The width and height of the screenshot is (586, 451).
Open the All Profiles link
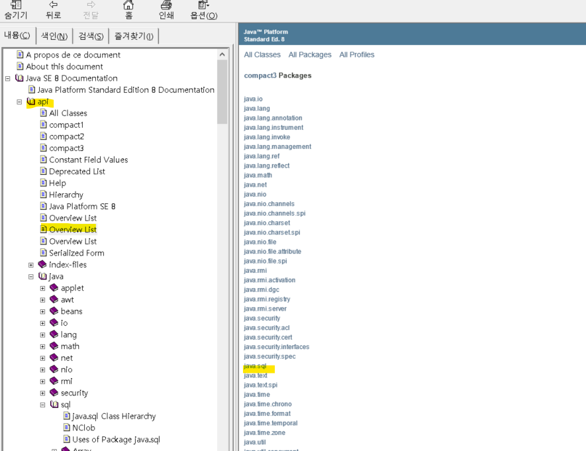[x=357, y=54]
